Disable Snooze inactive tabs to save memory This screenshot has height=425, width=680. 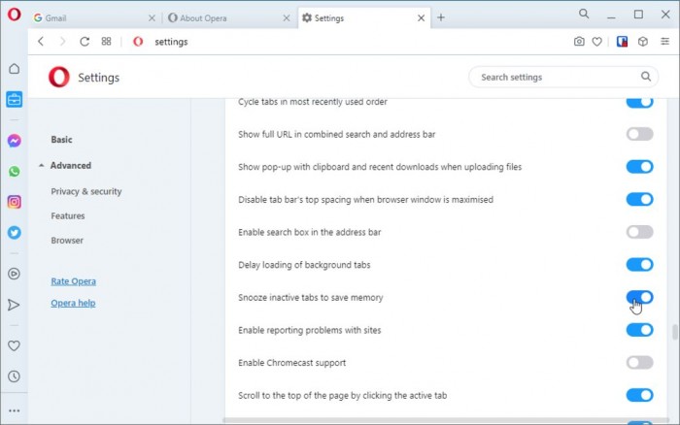(639, 297)
